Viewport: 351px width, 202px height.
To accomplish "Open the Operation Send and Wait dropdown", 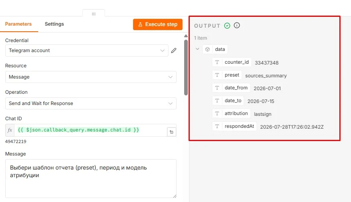I will [90, 103].
